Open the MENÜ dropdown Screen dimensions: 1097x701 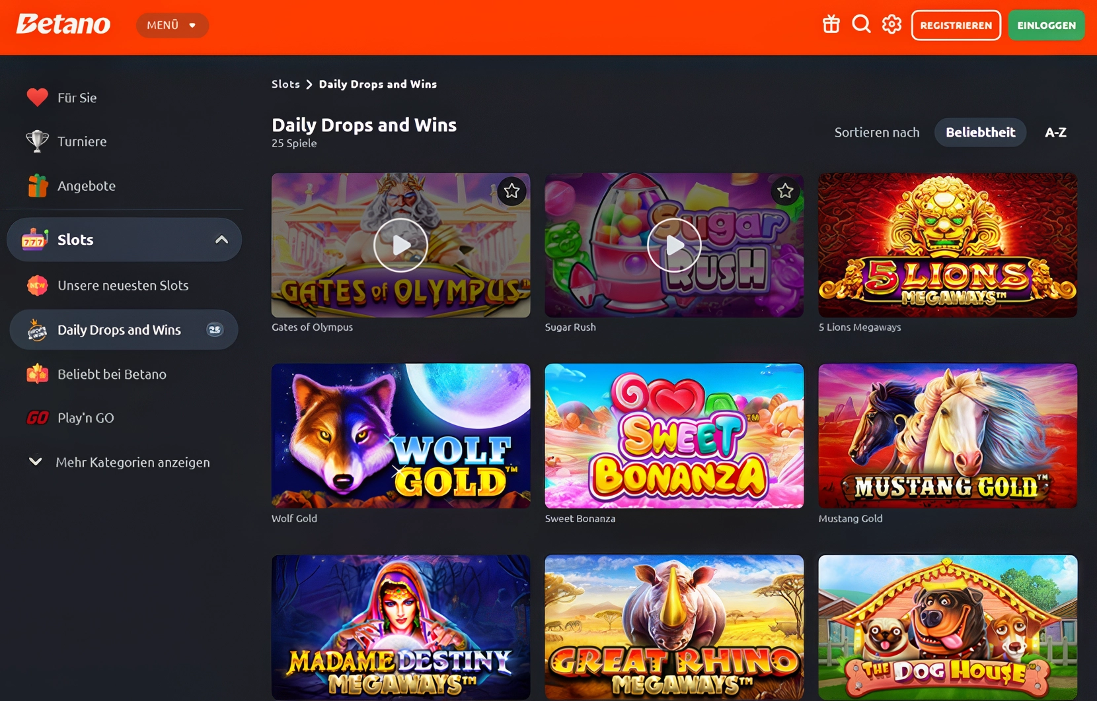point(172,25)
